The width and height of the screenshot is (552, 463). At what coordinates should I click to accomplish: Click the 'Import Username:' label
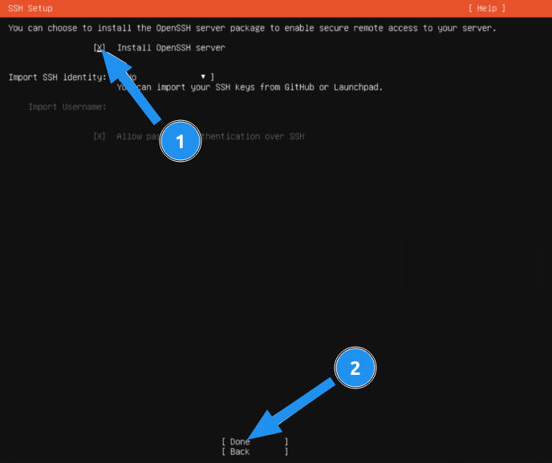click(67, 107)
